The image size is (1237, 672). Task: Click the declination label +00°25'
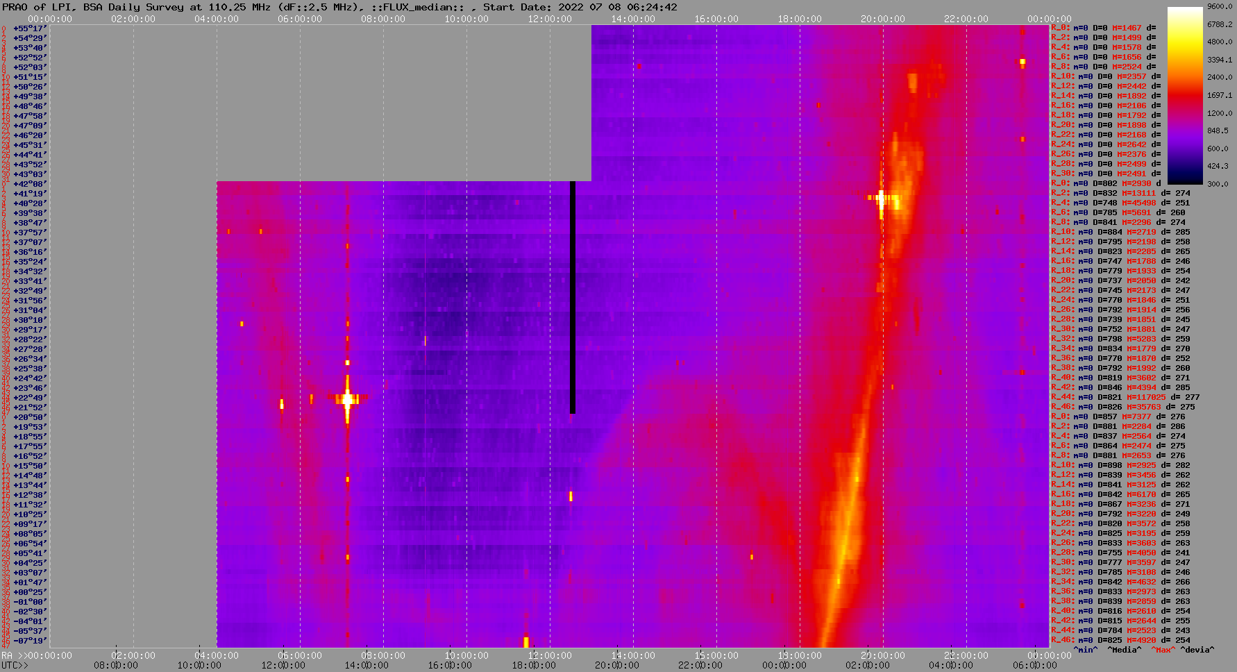point(30,592)
